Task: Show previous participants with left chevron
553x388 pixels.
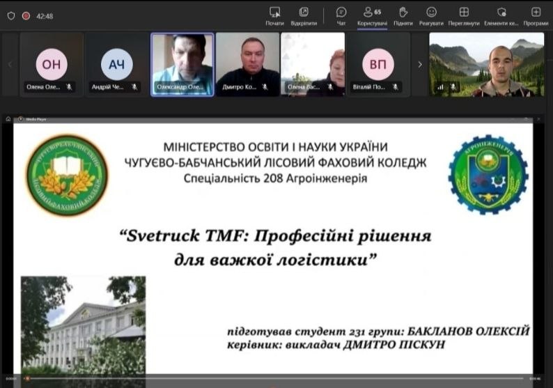Action: (10, 64)
